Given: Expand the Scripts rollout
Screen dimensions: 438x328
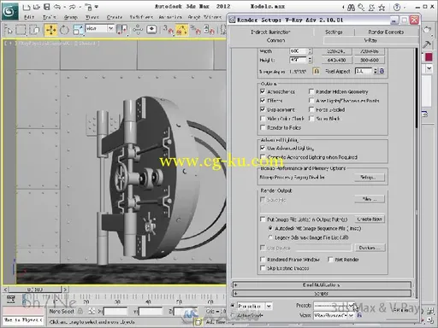Looking at the screenshot, I should click(322, 293).
